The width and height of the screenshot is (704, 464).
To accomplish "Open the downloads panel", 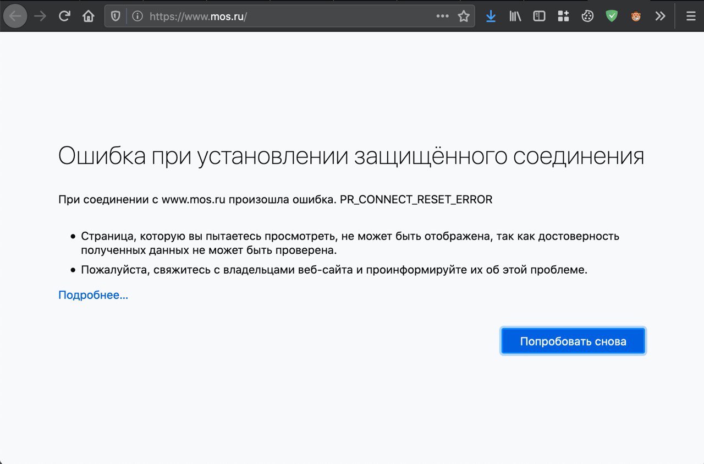I will coord(491,16).
